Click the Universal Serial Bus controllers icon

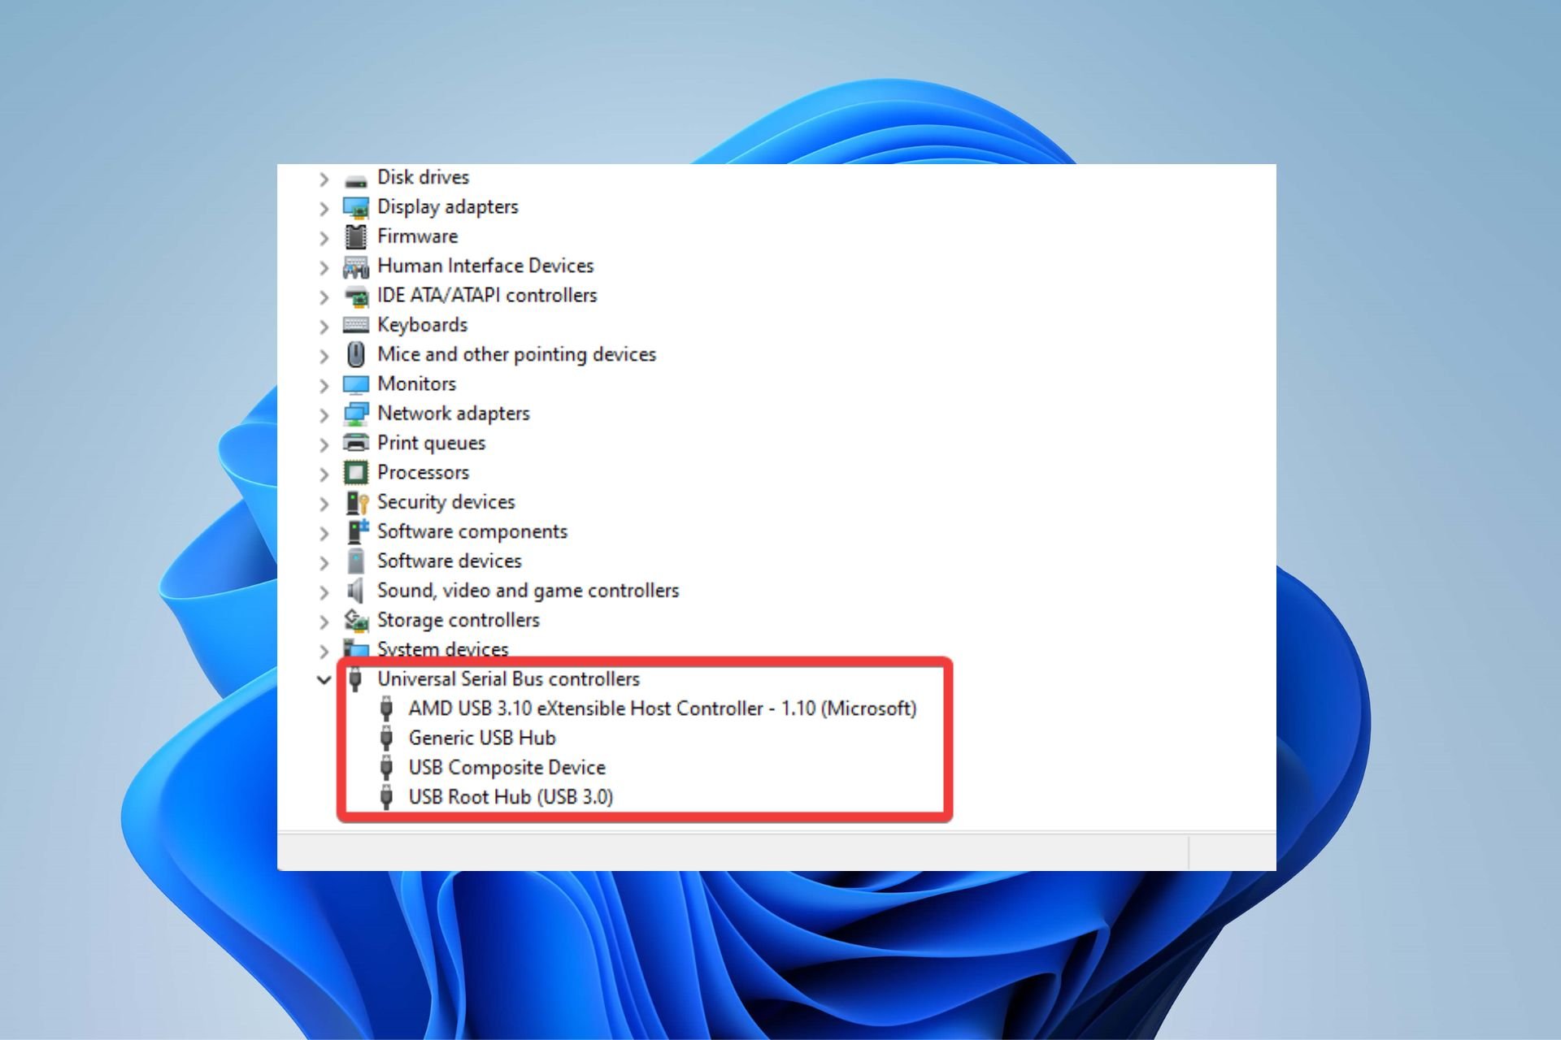tap(357, 679)
